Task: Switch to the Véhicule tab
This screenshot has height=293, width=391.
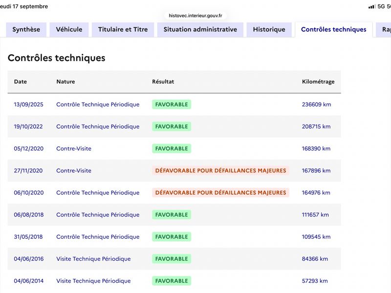Action: point(69,29)
